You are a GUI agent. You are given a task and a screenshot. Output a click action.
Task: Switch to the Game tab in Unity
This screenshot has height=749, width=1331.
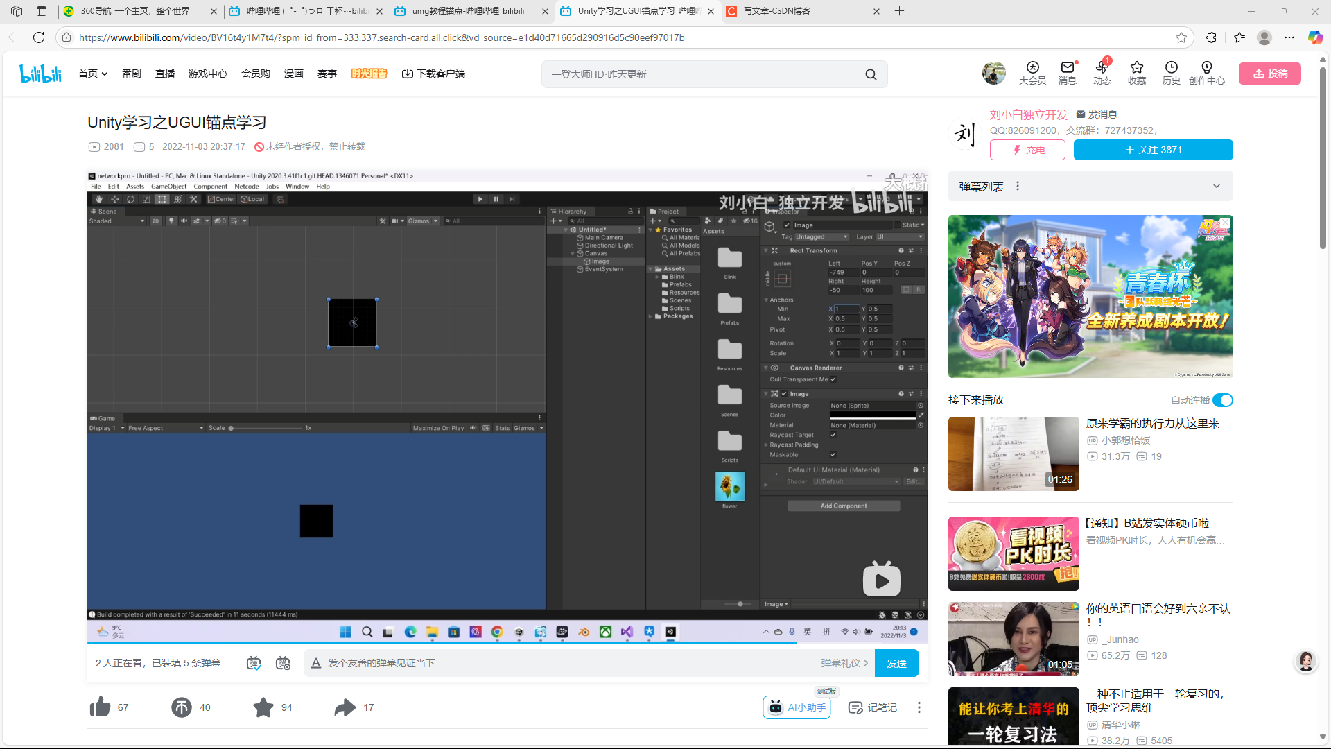click(104, 418)
